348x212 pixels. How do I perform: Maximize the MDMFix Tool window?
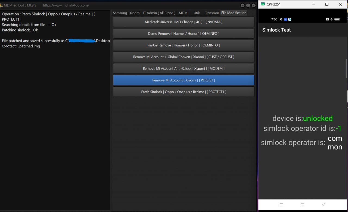pyautogui.click(x=248, y=5)
